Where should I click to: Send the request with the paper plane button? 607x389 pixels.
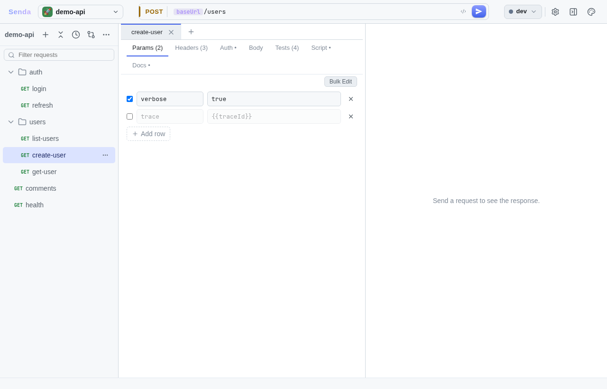479,11
